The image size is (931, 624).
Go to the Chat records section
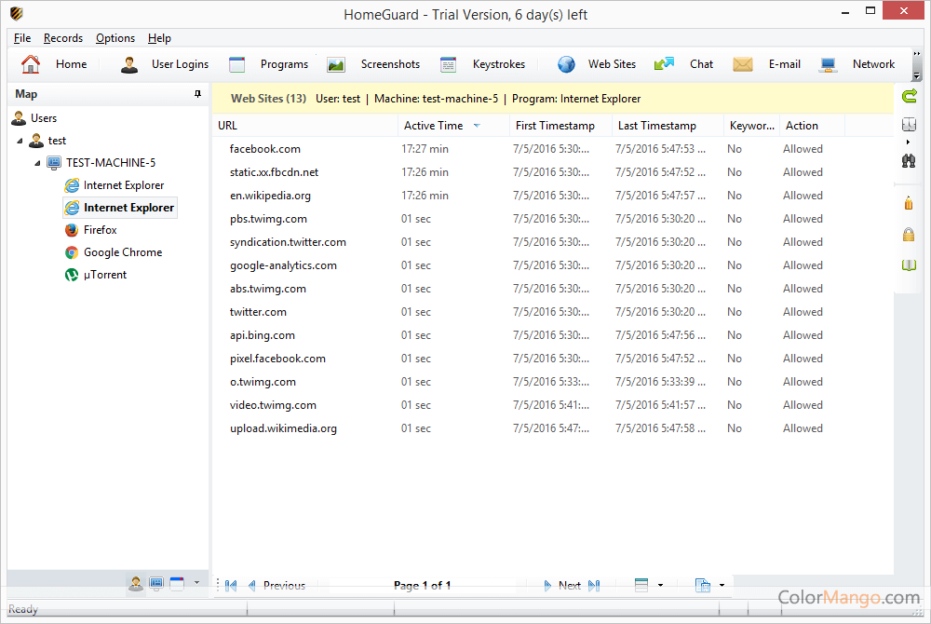click(684, 64)
